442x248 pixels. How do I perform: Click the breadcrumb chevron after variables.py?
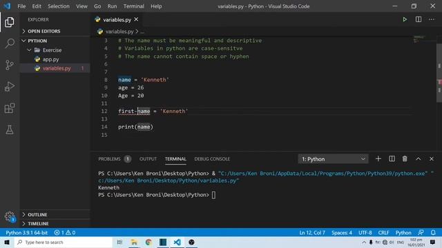[137, 31]
